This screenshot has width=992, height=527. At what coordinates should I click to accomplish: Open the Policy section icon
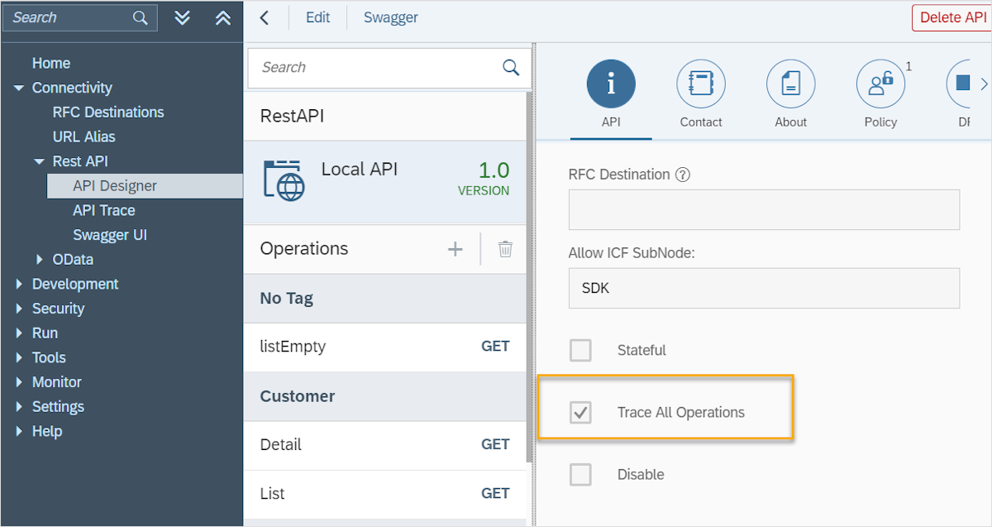coord(880,83)
